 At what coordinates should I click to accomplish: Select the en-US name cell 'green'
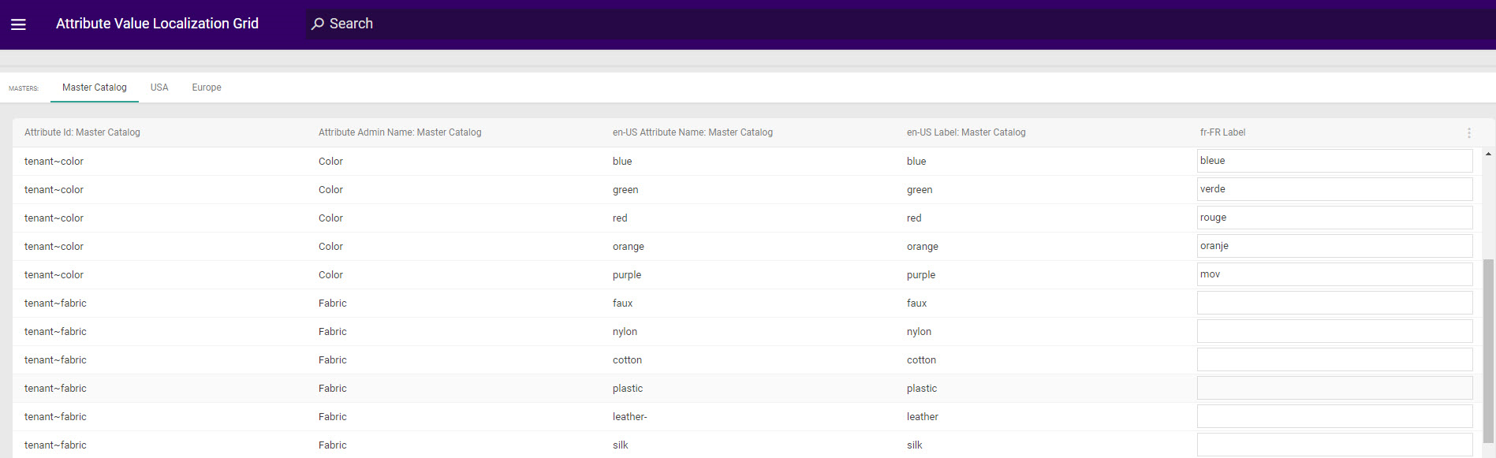tap(625, 189)
